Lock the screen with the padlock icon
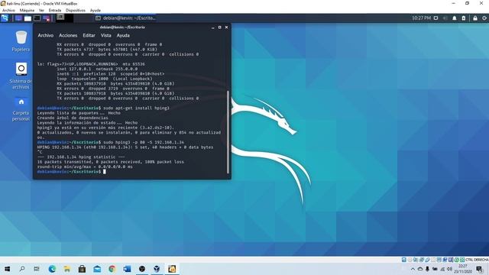This screenshot has width=489, height=275. 475,18
